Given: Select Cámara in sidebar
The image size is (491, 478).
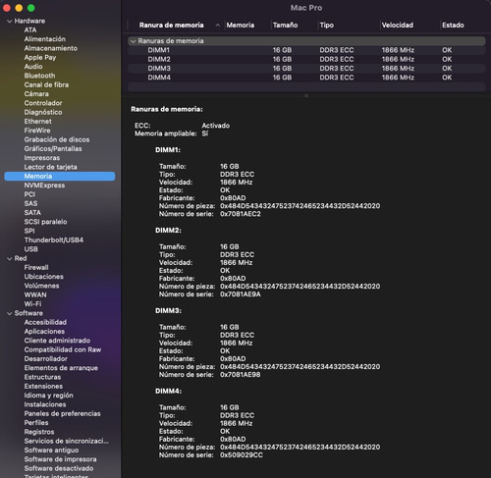Looking at the screenshot, I should click(36, 94).
